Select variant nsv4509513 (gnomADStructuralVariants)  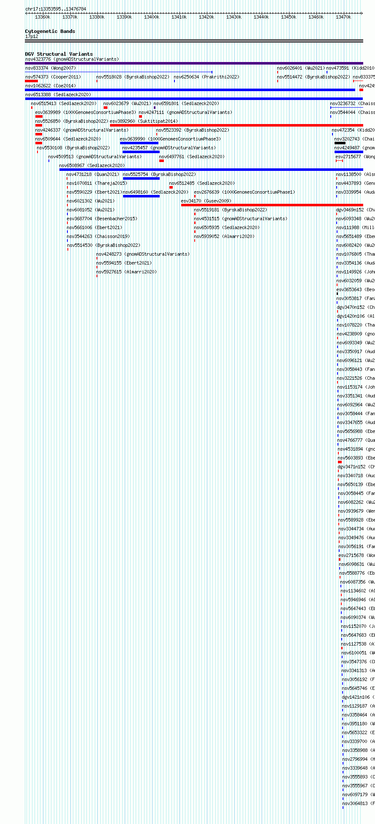[95, 157]
